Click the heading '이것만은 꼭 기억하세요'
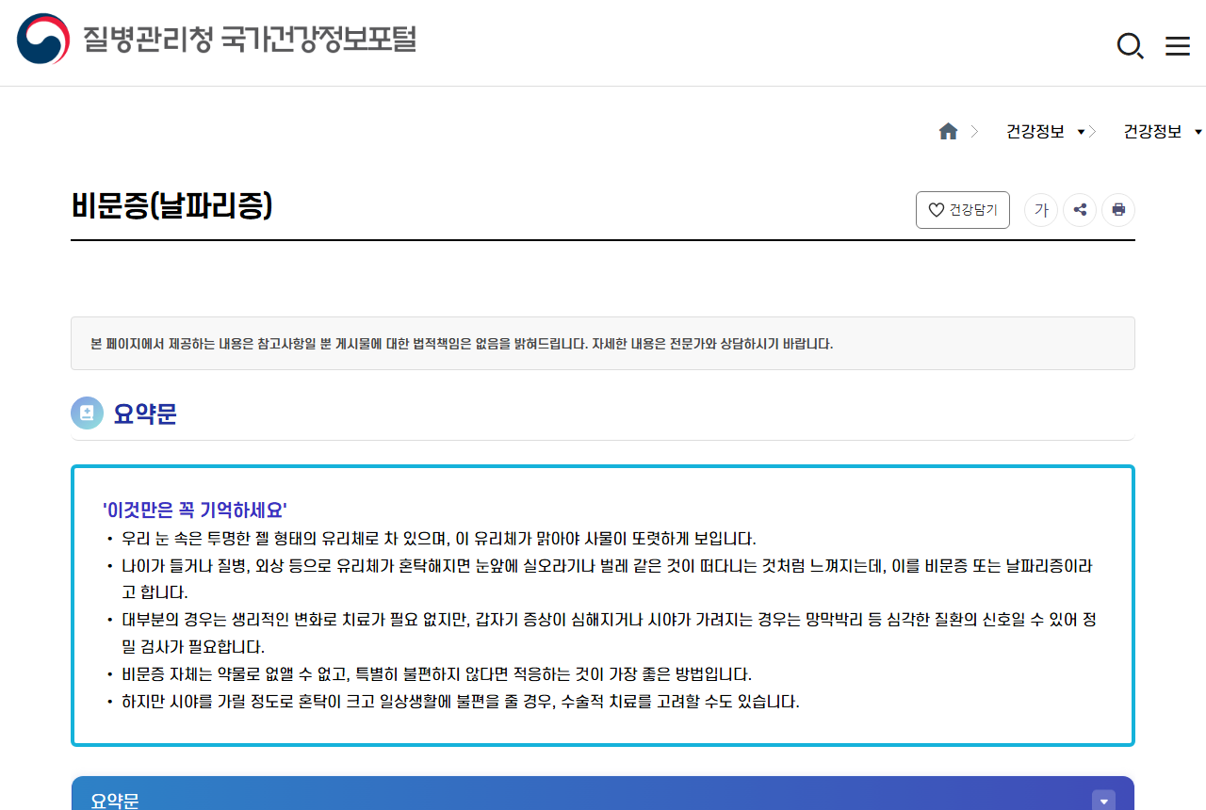 195,510
